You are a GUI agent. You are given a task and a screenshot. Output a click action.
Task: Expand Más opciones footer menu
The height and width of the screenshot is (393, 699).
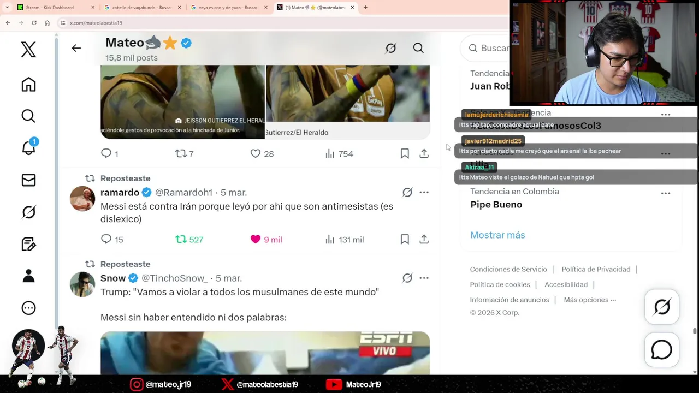tap(590, 300)
